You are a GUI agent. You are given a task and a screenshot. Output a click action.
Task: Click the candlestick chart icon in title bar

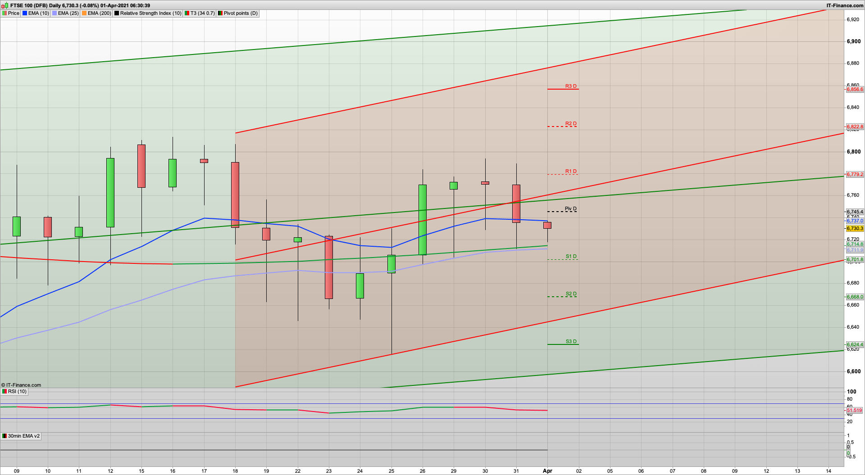(x=4, y=5)
